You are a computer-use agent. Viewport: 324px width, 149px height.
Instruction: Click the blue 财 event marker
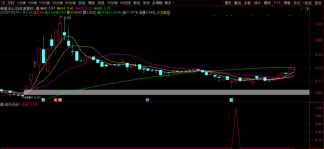(x=147, y=100)
